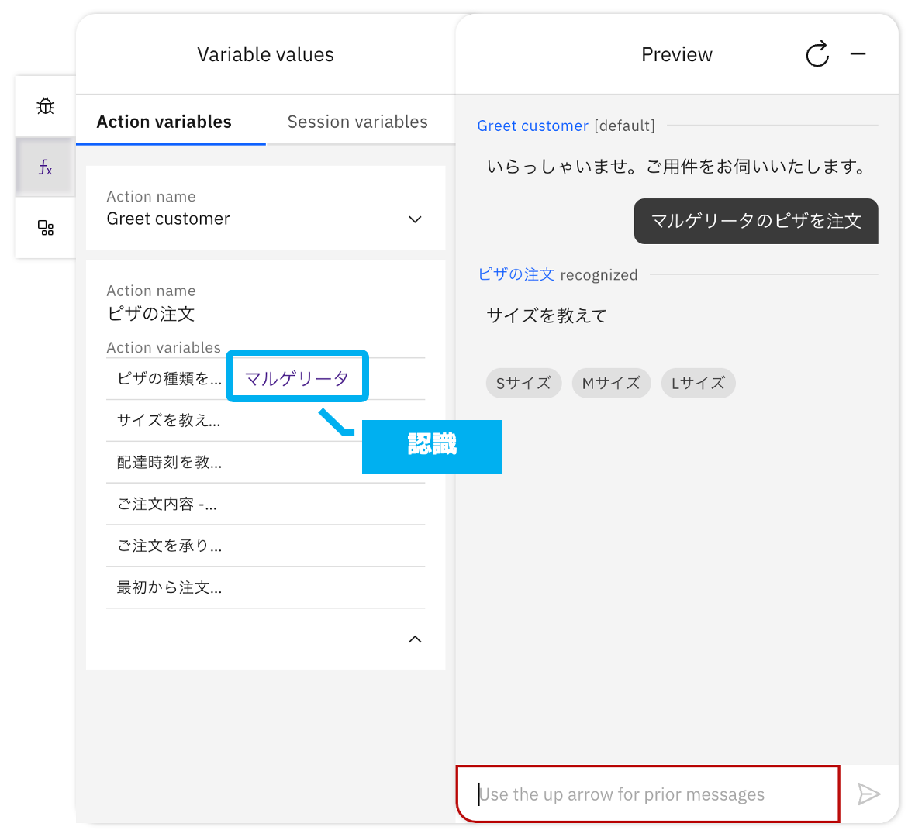Screen dimensions: 915x837
Task: Select the 配達時刻を教... variable row
Action: (265, 463)
